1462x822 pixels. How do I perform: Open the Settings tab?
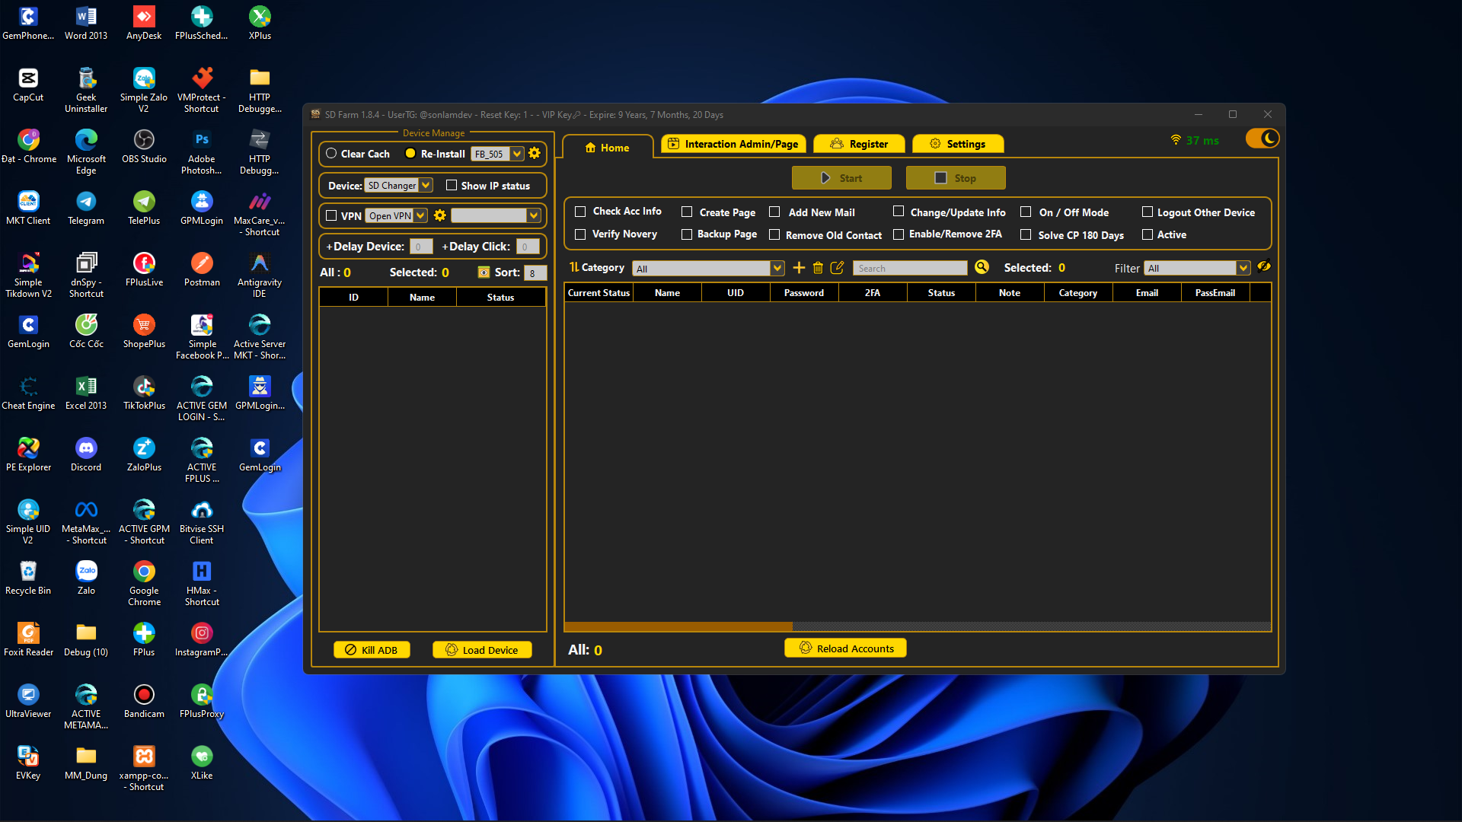[x=958, y=144]
